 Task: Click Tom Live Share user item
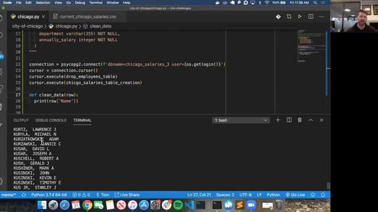point(103,195)
